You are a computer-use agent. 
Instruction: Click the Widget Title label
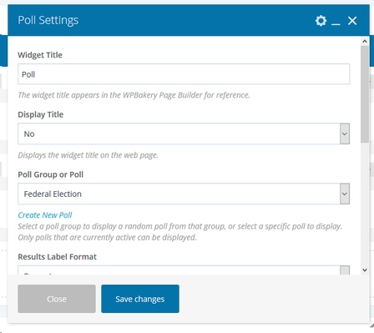(40, 55)
